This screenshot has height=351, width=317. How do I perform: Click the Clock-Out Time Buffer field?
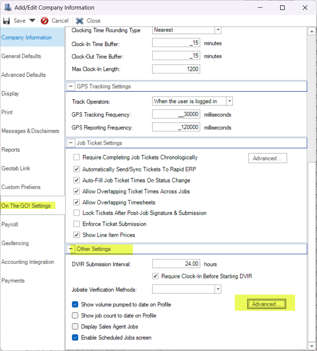176,56
